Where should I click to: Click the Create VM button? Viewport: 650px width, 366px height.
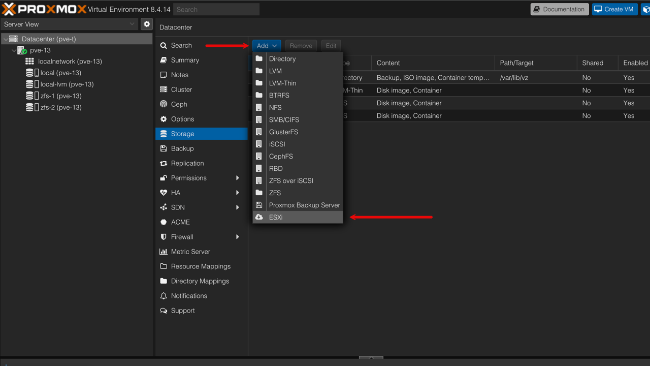[x=614, y=9]
